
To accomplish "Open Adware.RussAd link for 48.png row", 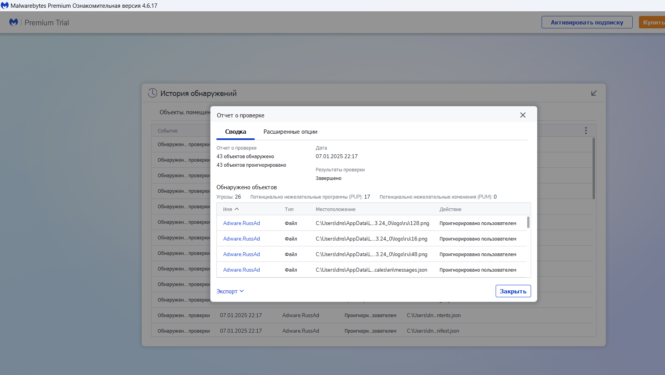I will (x=241, y=254).
